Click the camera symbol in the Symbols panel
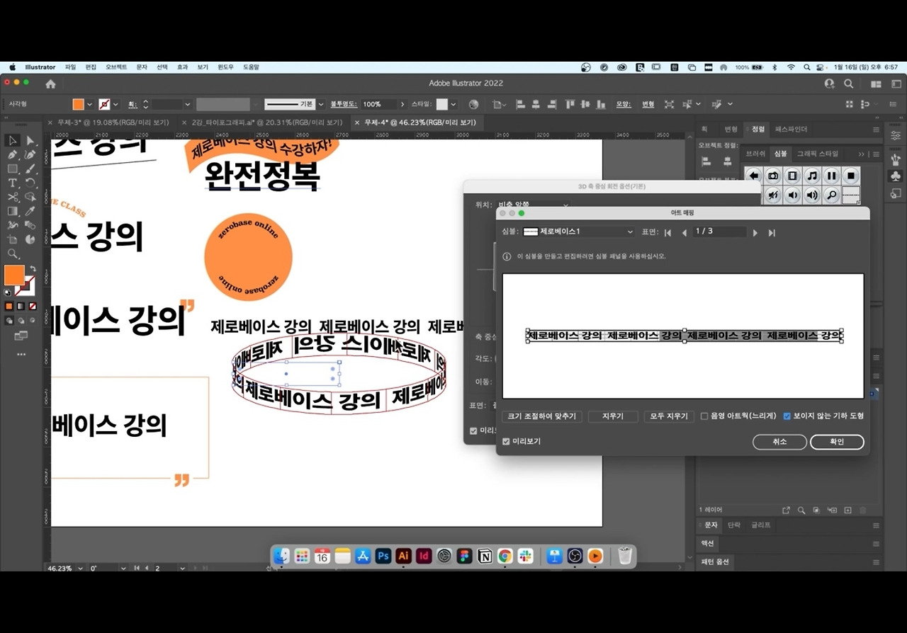The width and height of the screenshot is (907, 633). (773, 176)
